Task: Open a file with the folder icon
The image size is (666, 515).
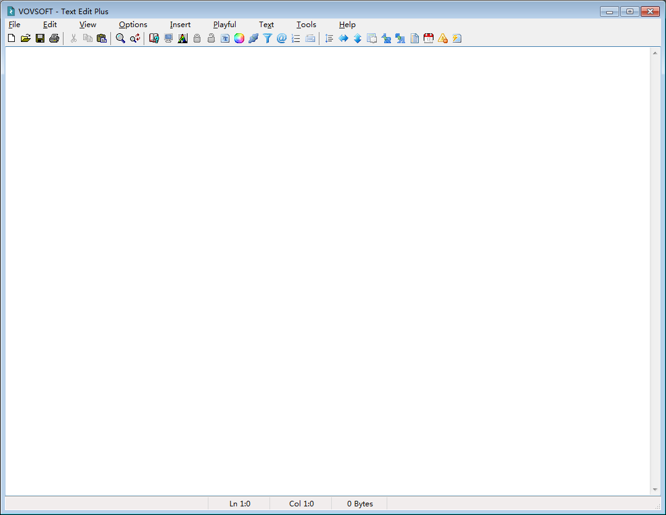Action: point(25,38)
